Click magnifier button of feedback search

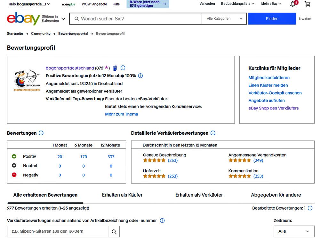(114, 231)
